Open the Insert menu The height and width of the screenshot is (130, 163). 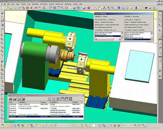pyautogui.click(x=18, y=4)
